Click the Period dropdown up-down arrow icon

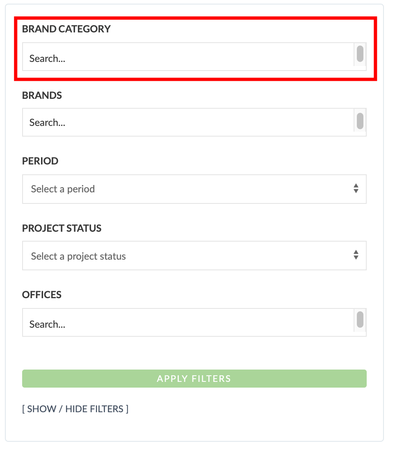(x=356, y=189)
